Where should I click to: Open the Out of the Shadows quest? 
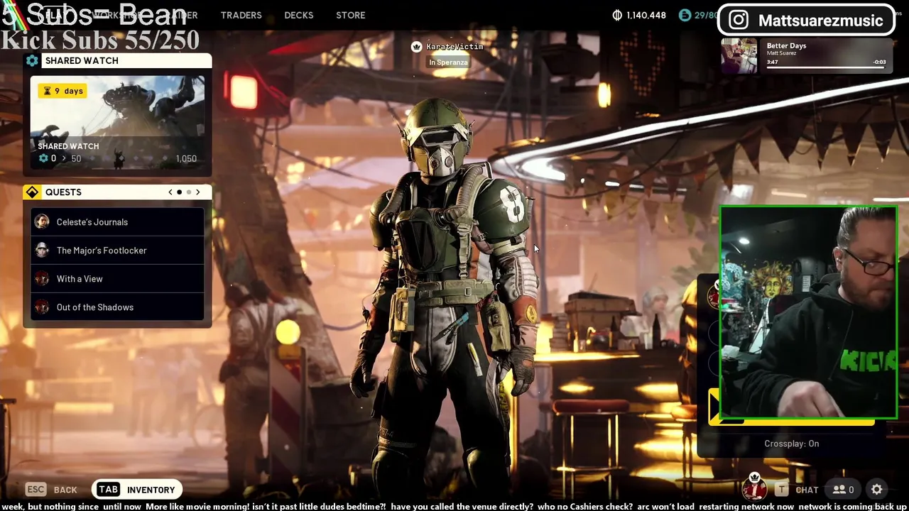[x=117, y=307]
